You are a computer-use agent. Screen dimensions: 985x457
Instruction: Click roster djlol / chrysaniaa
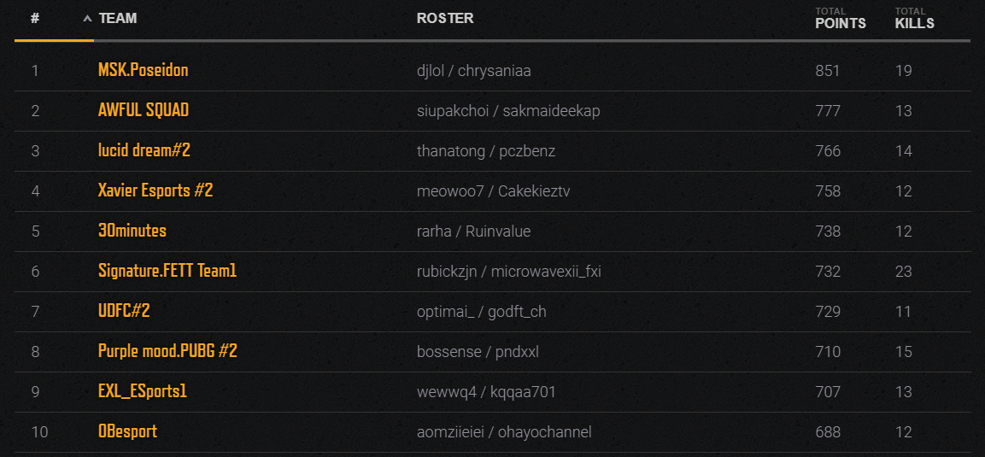point(473,71)
